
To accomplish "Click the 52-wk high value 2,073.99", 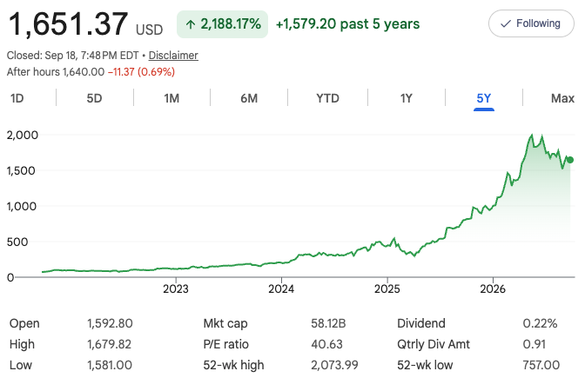I will pyautogui.click(x=334, y=365).
